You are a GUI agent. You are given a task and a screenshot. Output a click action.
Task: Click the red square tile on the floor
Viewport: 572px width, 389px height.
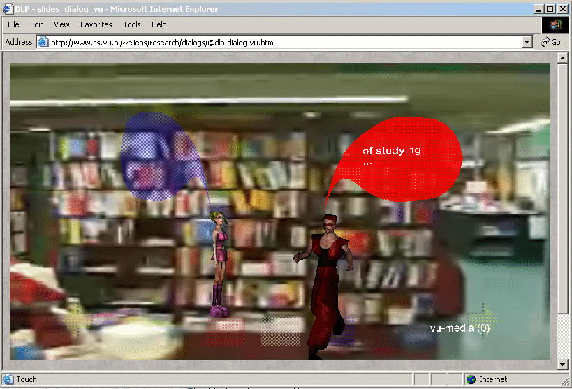point(226,332)
